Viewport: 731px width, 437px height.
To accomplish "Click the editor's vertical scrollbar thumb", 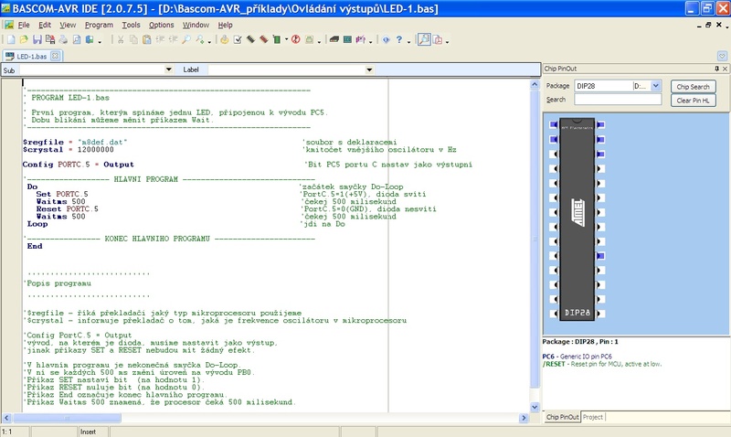I will pyautogui.click(x=535, y=239).
